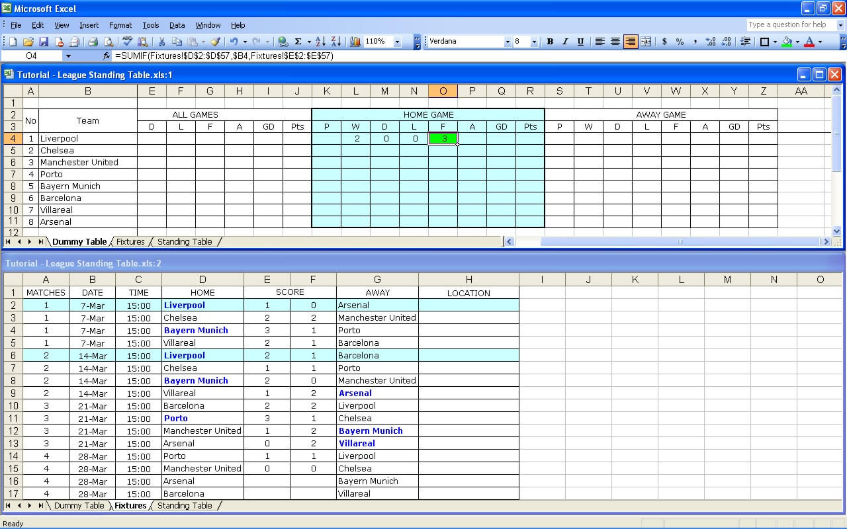
Task: Open the Chart Wizard icon
Action: (x=355, y=42)
